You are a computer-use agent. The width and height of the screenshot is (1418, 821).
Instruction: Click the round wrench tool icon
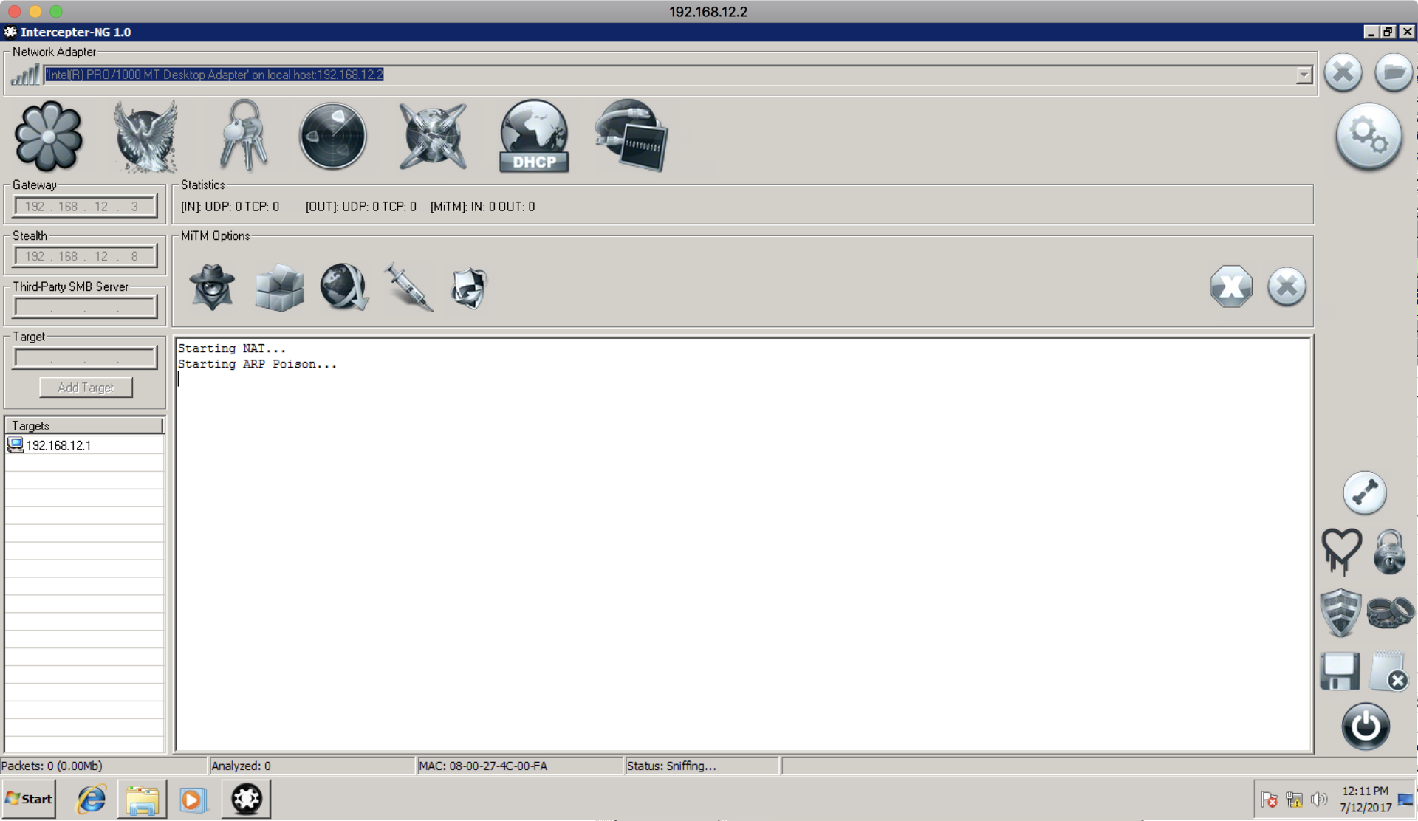1365,493
